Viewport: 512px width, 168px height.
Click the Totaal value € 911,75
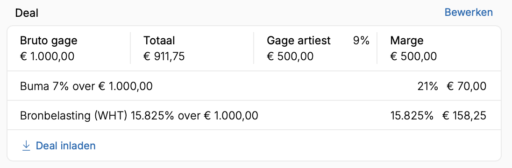(164, 56)
